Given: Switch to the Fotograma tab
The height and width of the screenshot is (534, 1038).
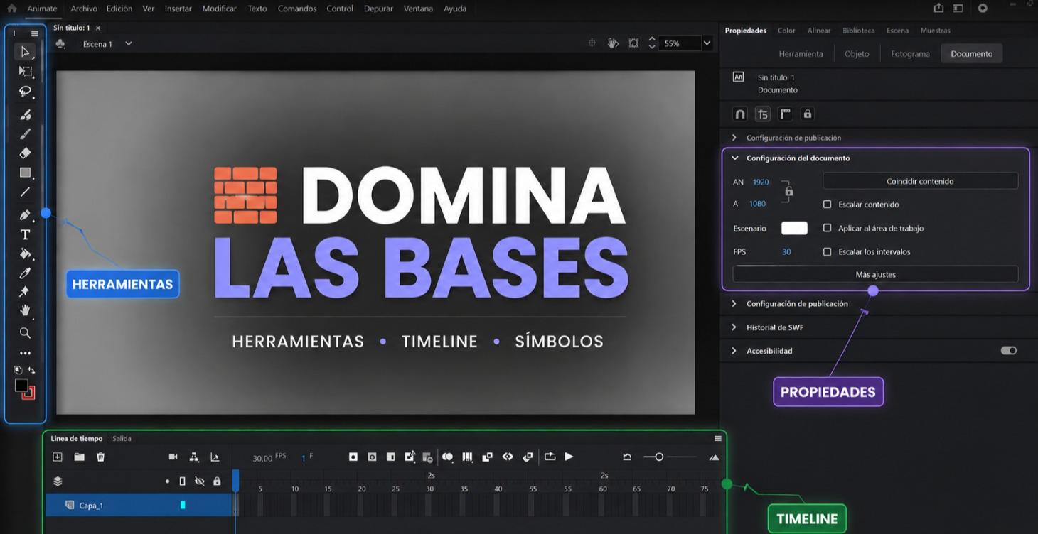Looking at the screenshot, I should (910, 54).
